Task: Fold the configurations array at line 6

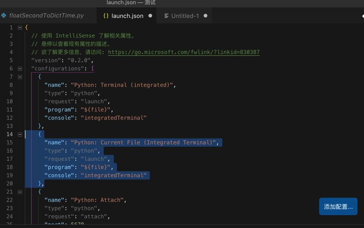Action: (x=20, y=69)
